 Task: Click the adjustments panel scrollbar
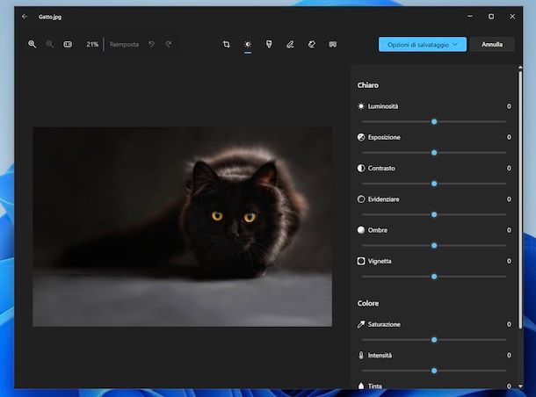pos(520,200)
